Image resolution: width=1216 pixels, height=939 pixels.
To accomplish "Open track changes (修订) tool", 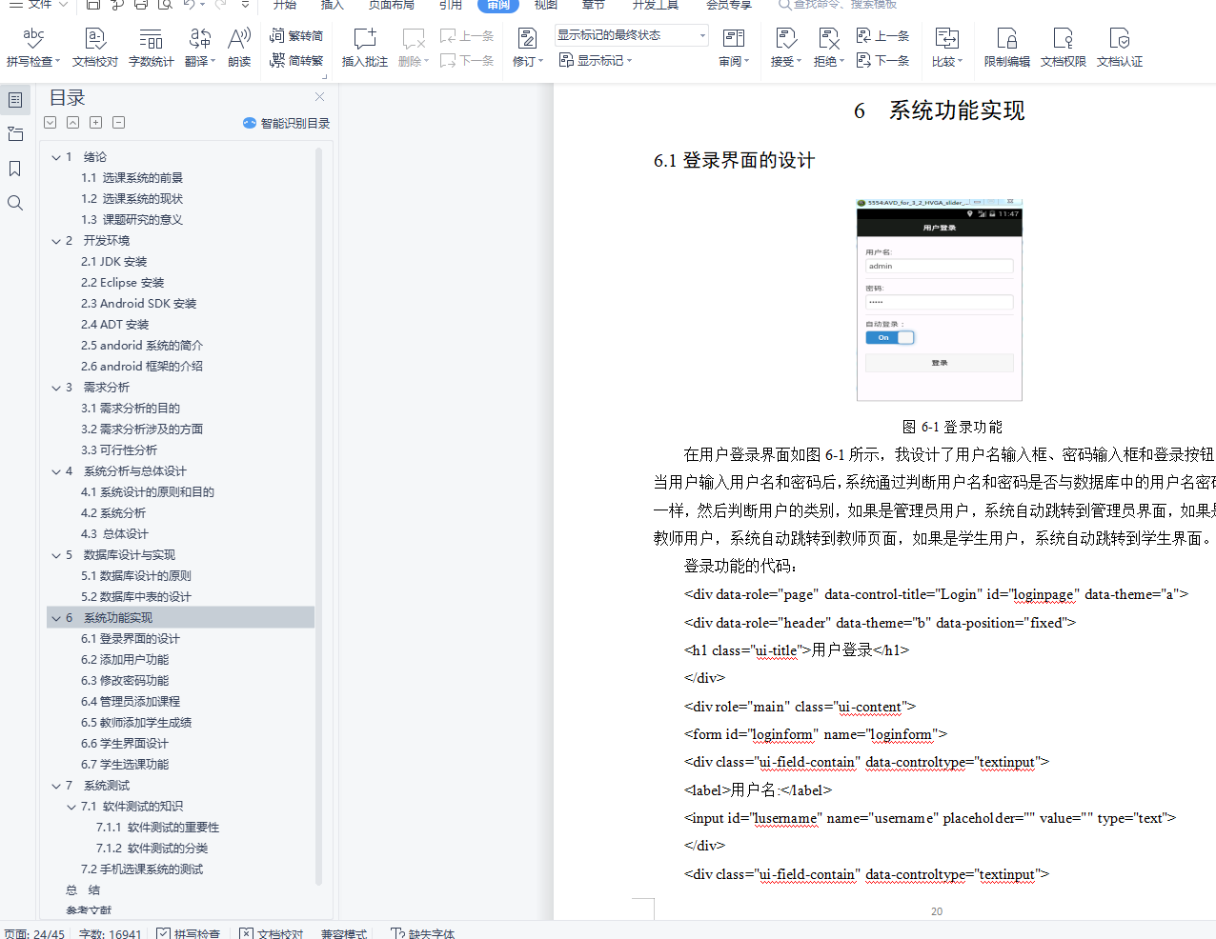I will click(527, 48).
